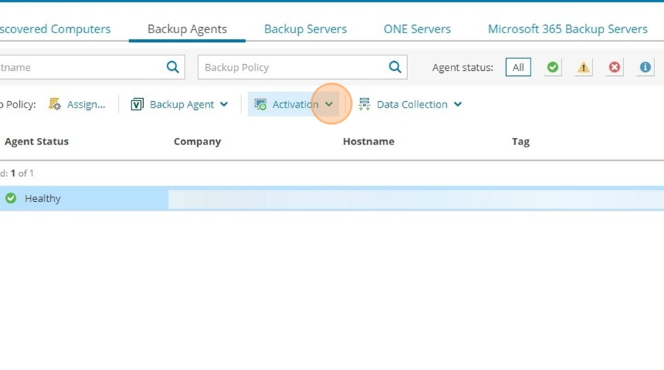664x370 pixels.
Task: Sort by Tag column header
Action: [520, 142]
